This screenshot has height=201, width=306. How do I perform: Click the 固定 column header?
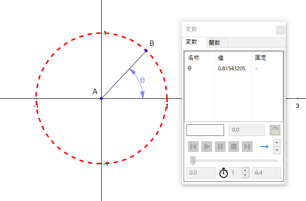point(261,58)
